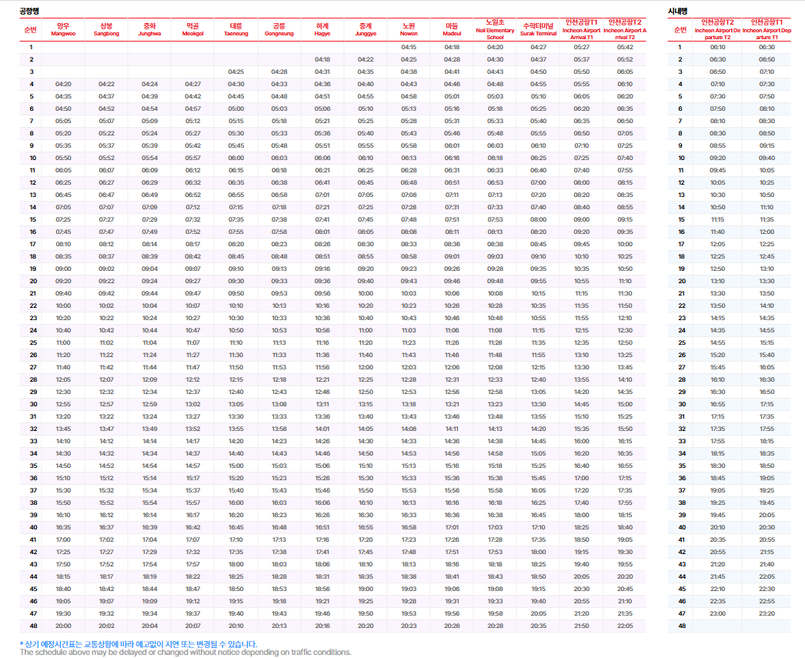This screenshot has width=805, height=658.
Task: Click 07:30 Departure T2 time in city-bound row 5
Action: point(718,96)
